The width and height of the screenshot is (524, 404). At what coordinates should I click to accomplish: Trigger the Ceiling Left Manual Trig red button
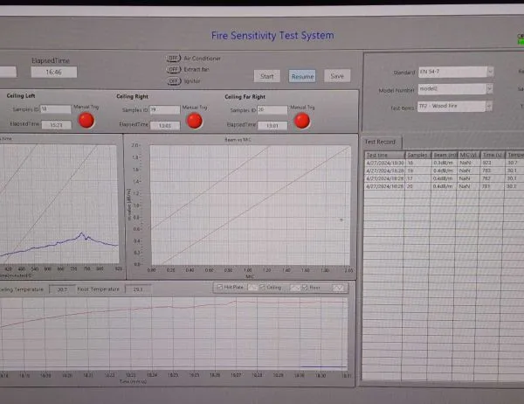tap(86, 121)
